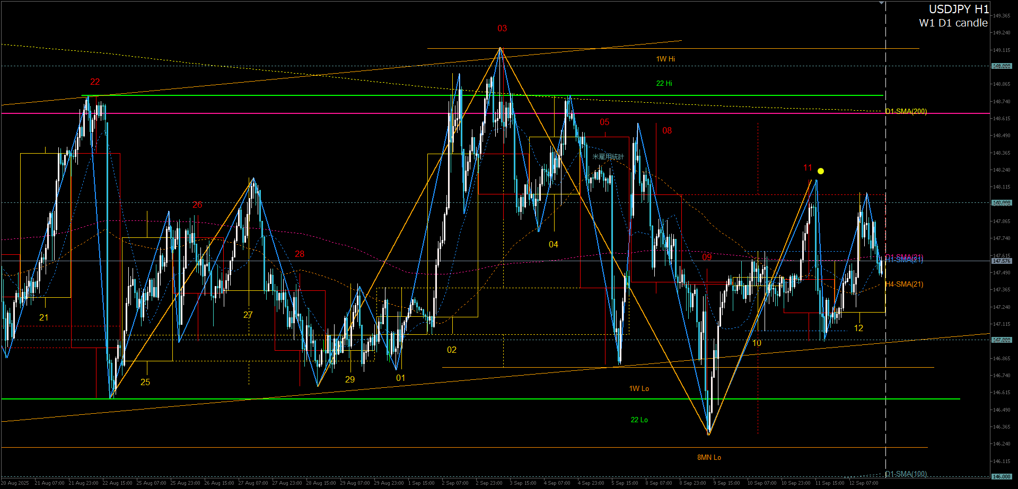
Task: Click the red day label '28'
Action: tap(300, 254)
